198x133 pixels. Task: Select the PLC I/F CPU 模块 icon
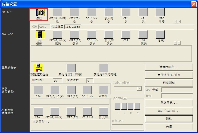click(40, 35)
